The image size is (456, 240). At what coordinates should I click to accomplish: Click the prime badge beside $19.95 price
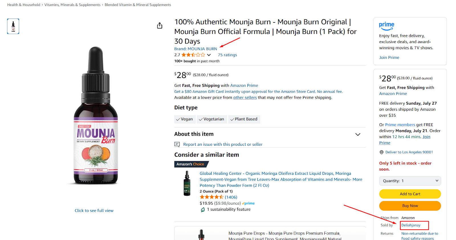[x=248, y=203]
